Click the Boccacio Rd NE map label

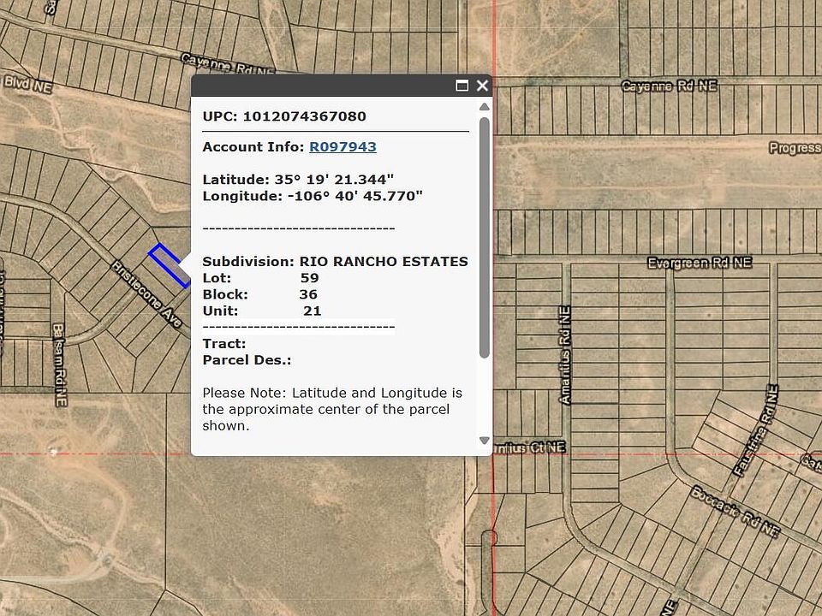736,512
